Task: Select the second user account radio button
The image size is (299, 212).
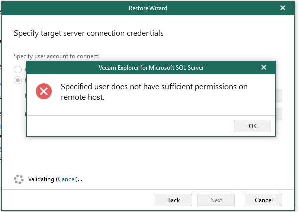Action: [x=18, y=80]
